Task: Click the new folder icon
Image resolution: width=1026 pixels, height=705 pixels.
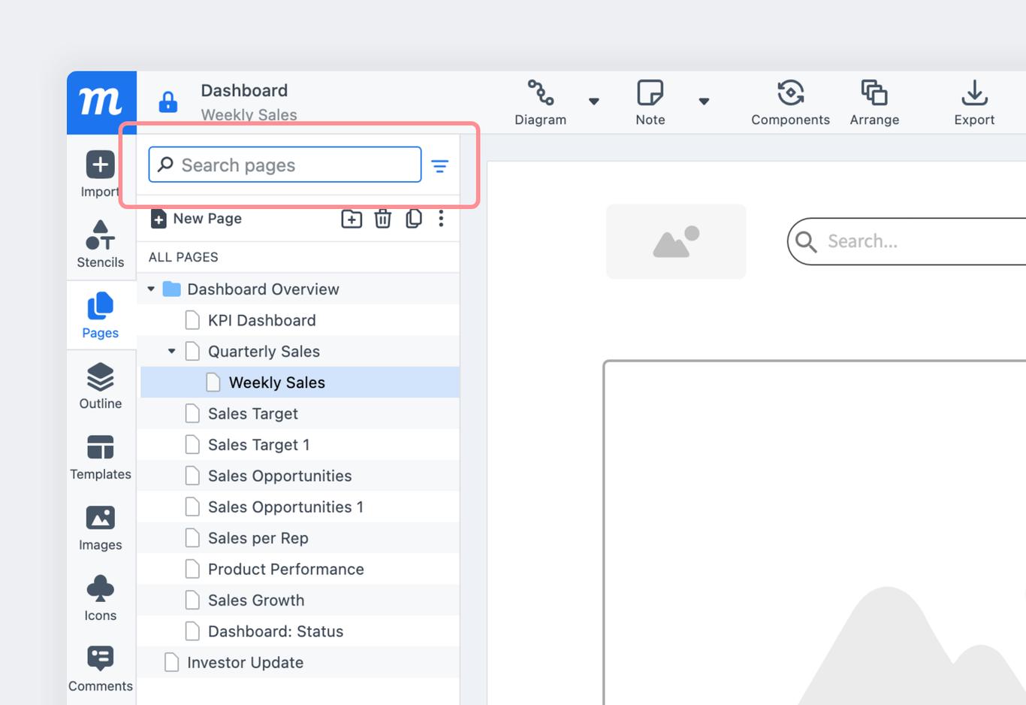Action: click(x=352, y=219)
